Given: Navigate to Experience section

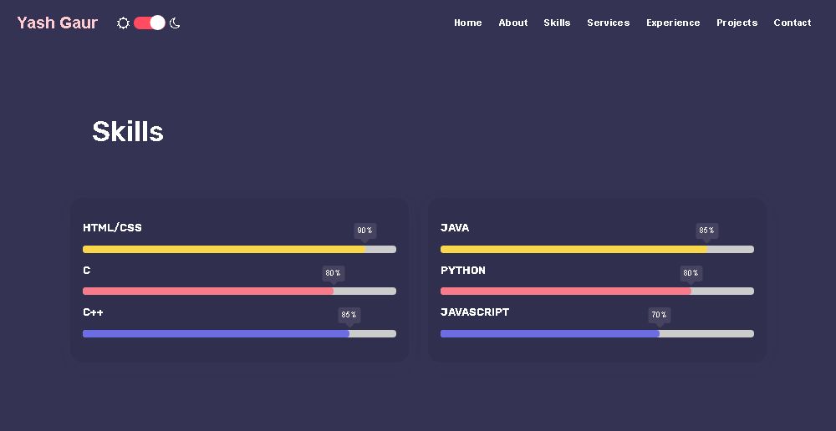Looking at the screenshot, I should (x=673, y=23).
